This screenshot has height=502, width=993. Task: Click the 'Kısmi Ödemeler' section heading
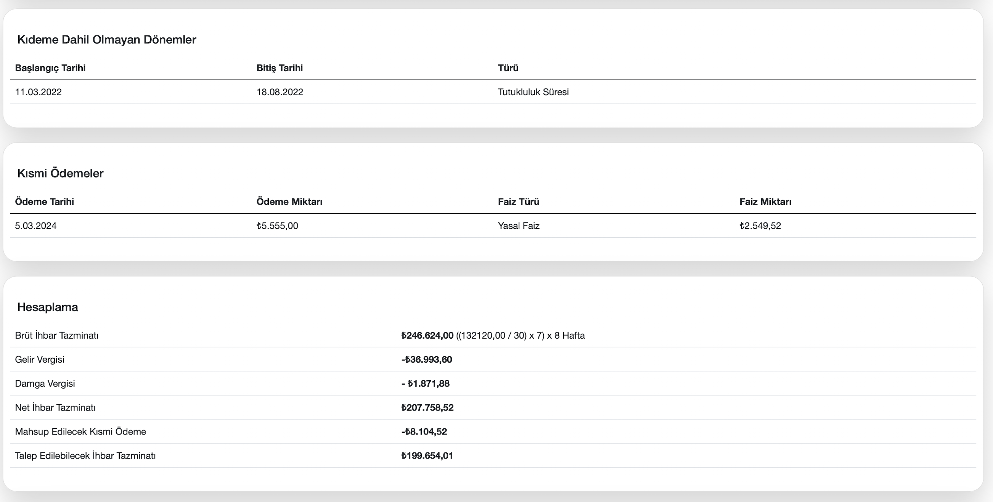(x=60, y=173)
